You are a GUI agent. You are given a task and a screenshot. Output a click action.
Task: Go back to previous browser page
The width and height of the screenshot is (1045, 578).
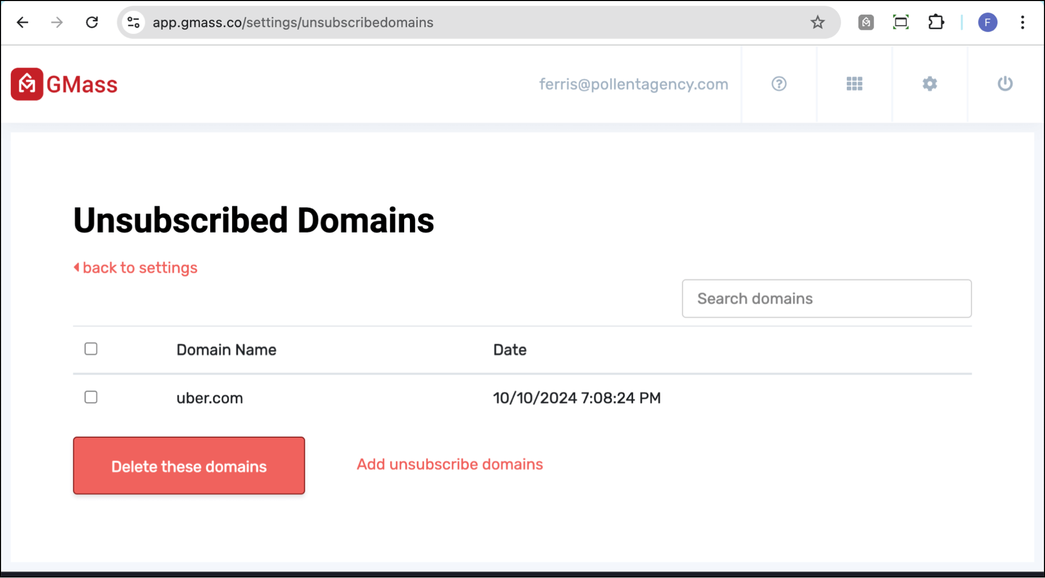click(x=22, y=22)
